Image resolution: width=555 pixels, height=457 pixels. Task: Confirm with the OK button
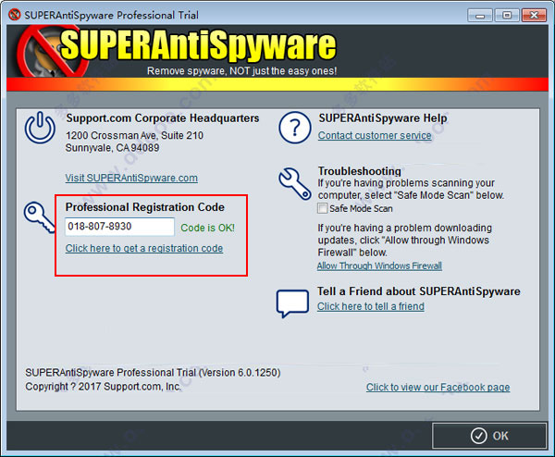pos(489,436)
